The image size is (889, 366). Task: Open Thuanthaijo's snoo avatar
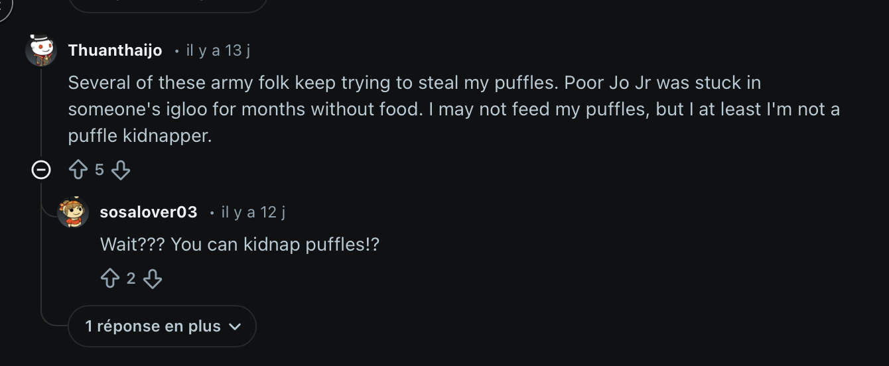coord(41,50)
